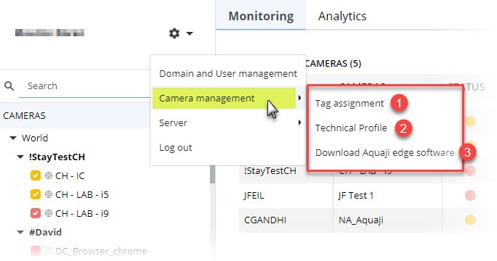This screenshot has height=261, width=497.
Task: Click the camera icon beside CH - LAB - i5
Action: pyautogui.click(x=49, y=194)
